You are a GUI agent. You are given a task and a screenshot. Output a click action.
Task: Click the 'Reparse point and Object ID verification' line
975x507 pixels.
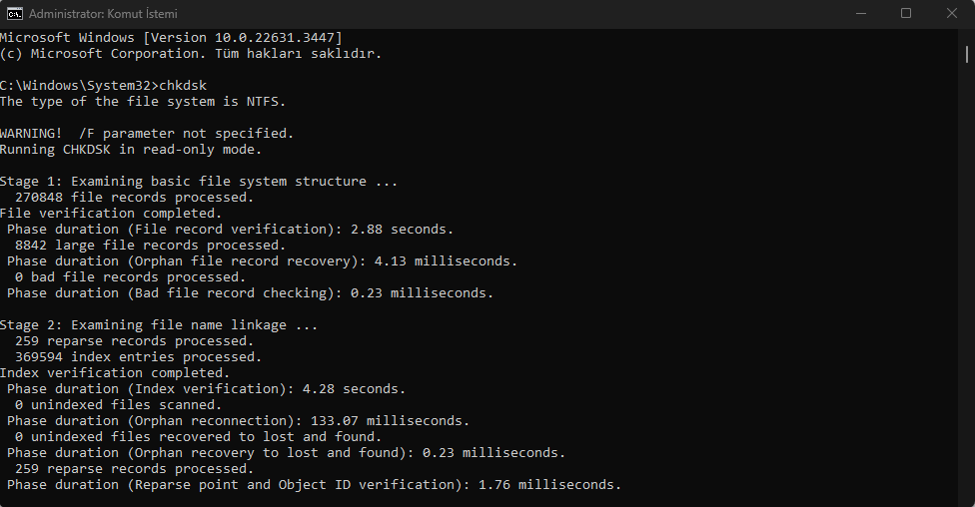coord(314,485)
